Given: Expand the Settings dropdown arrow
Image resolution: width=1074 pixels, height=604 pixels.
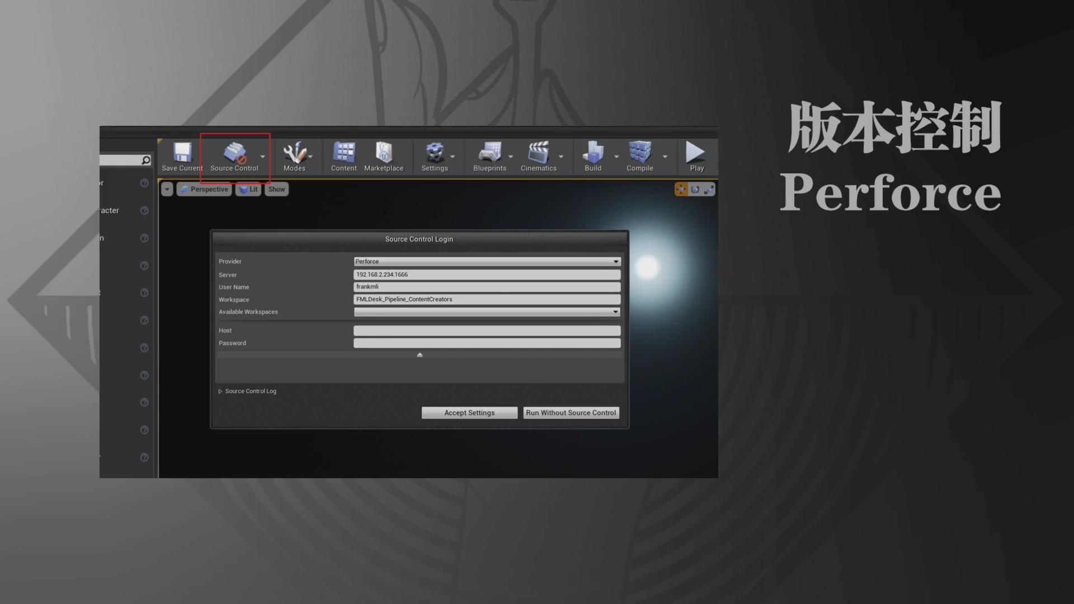Looking at the screenshot, I should point(453,157).
